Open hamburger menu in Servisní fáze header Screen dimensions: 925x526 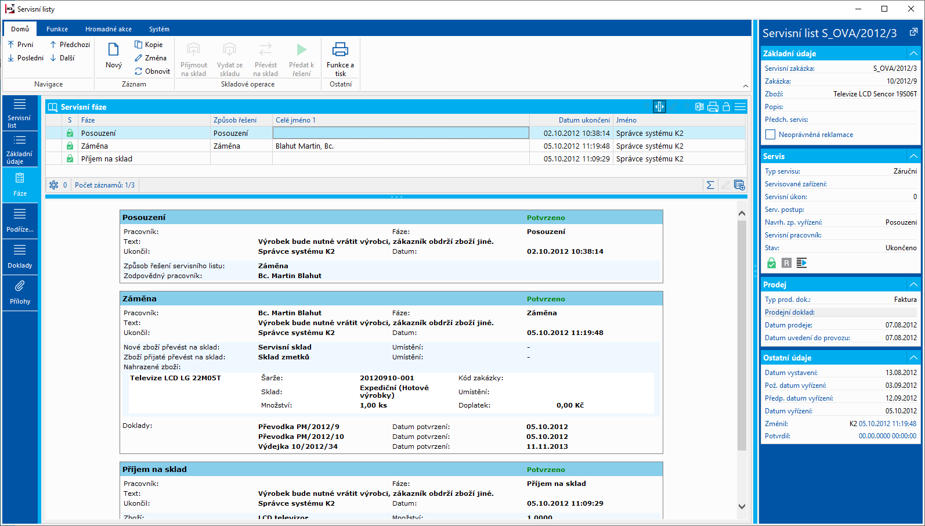pos(740,107)
